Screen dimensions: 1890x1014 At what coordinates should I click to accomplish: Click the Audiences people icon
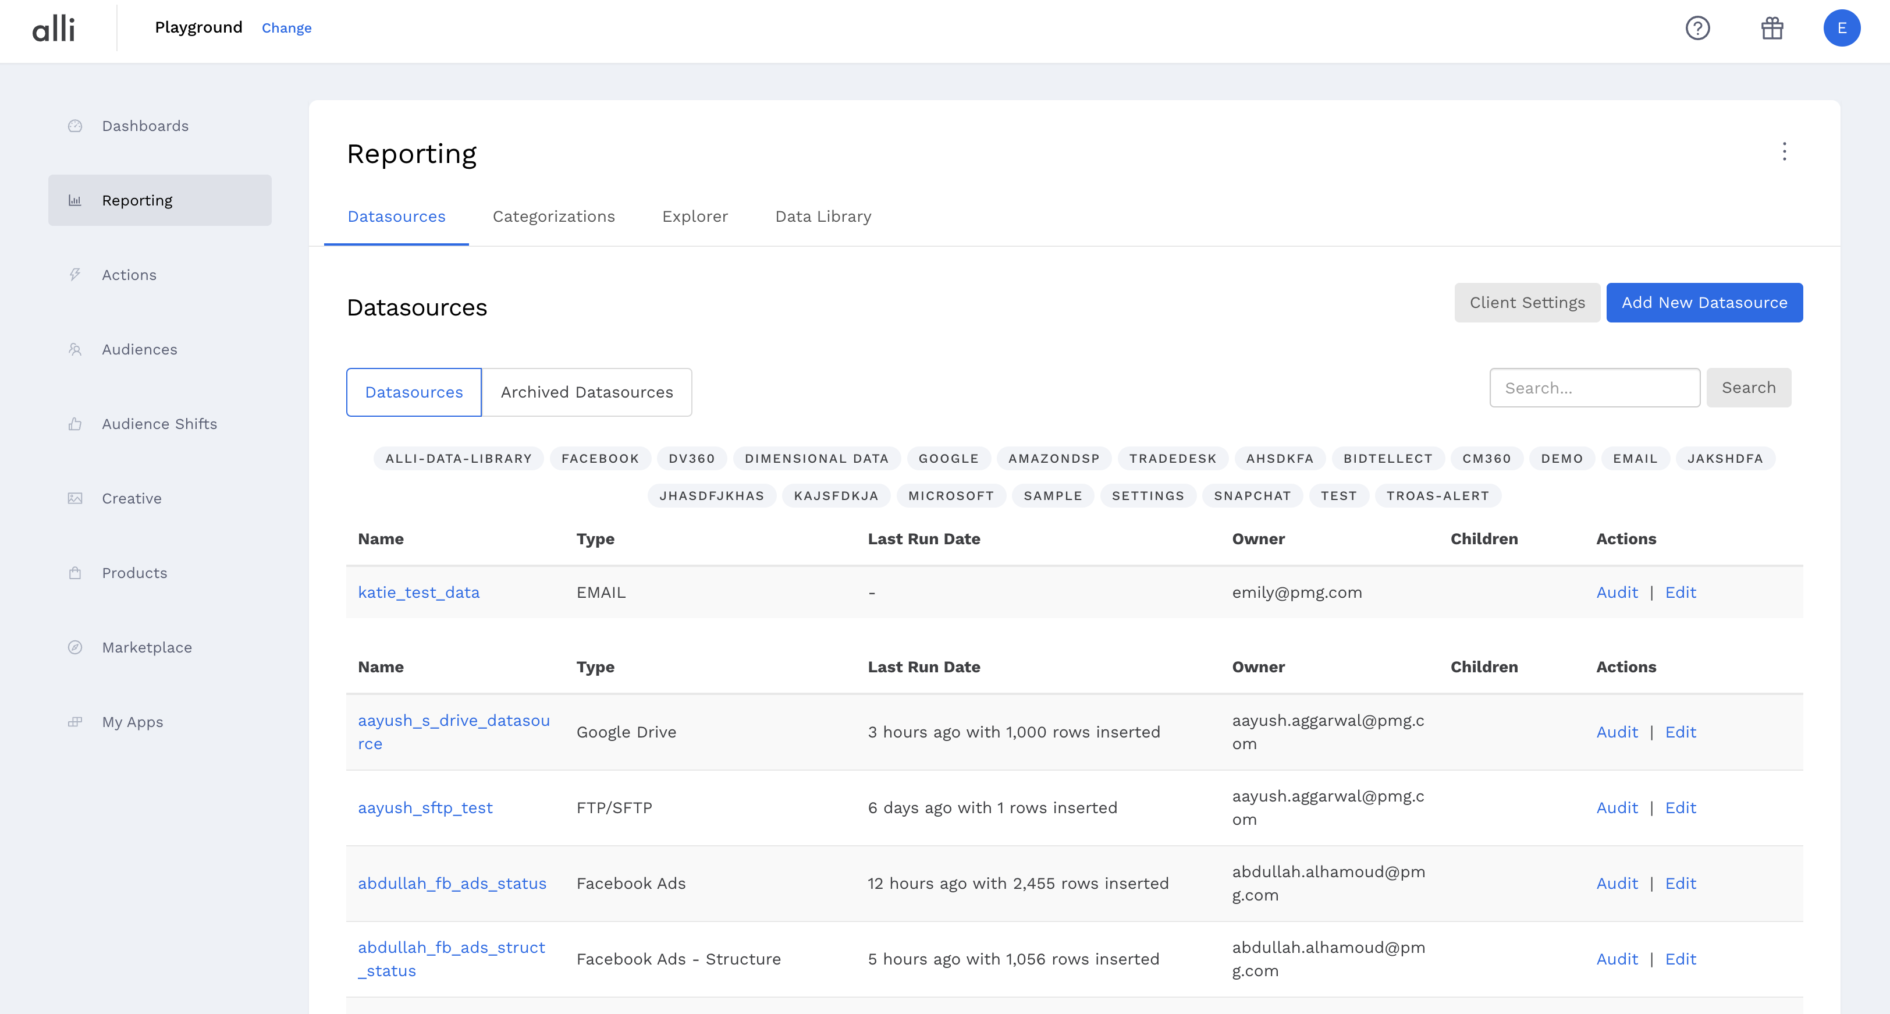(76, 349)
